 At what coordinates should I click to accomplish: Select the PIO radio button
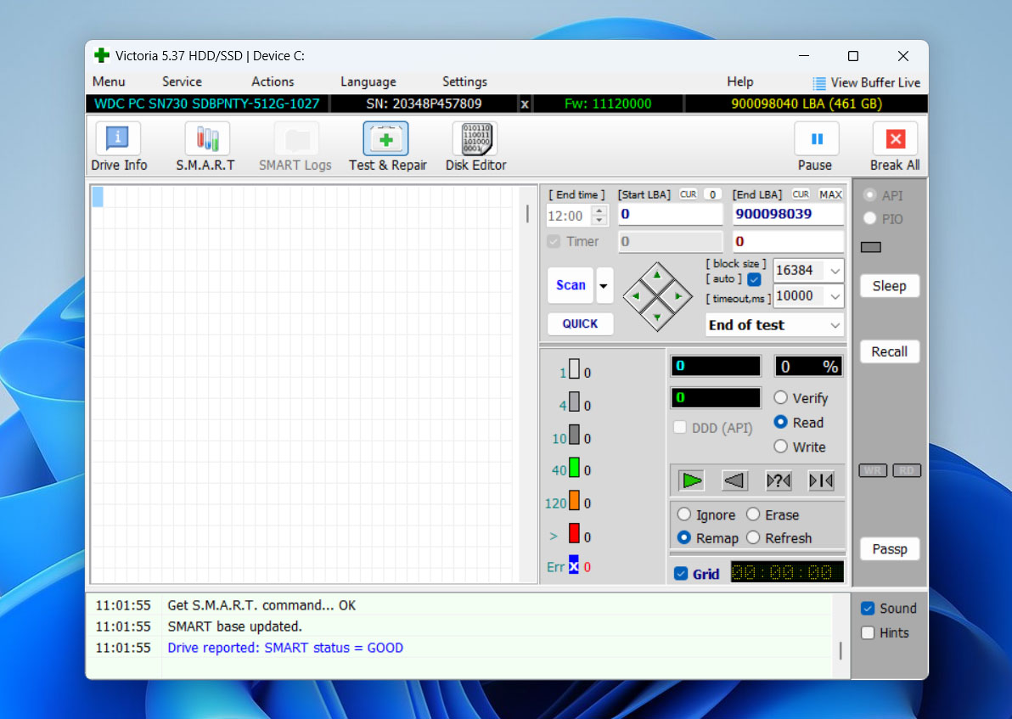tap(870, 218)
